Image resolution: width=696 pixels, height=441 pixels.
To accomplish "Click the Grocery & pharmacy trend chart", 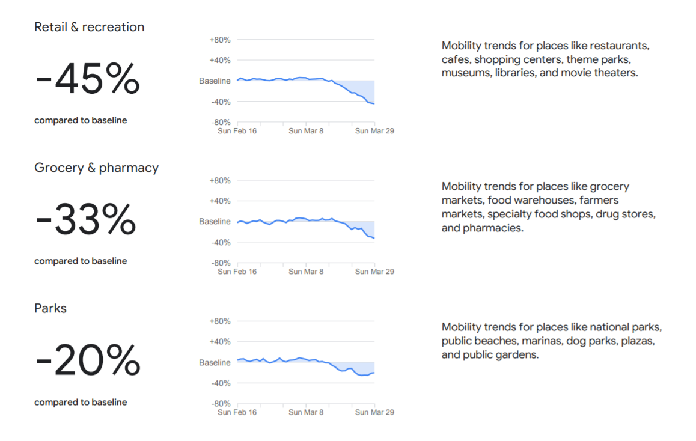I will coord(306,225).
